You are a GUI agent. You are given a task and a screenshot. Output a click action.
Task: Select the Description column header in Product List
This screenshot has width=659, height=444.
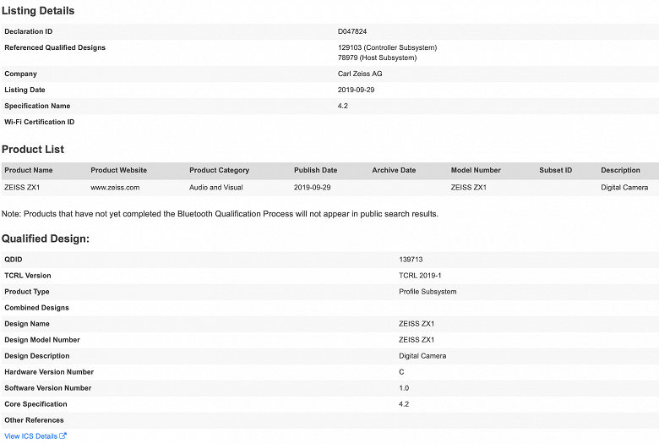[620, 170]
